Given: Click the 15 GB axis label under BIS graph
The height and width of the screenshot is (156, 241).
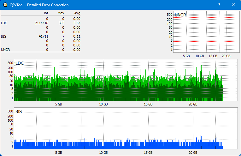Looking at the screenshot, I should [x=148, y=152].
